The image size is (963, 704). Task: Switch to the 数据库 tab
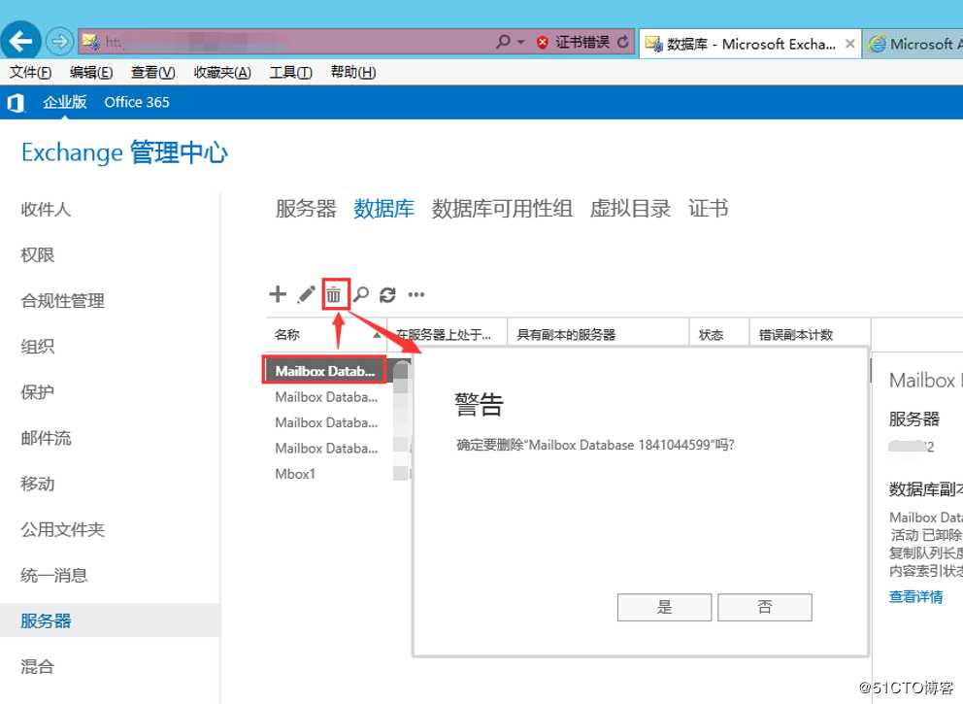[383, 209]
